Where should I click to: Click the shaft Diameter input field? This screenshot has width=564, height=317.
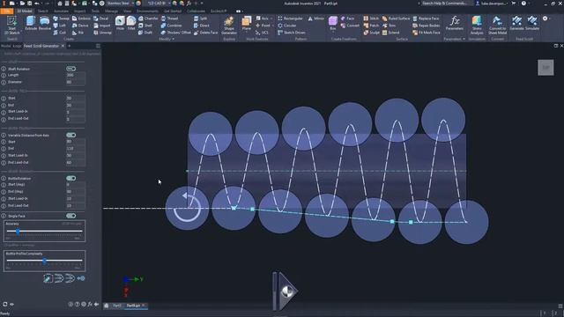tap(76, 82)
